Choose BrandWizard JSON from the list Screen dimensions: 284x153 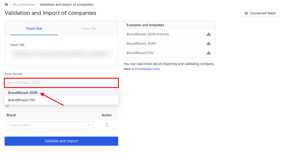click(x=62, y=93)
